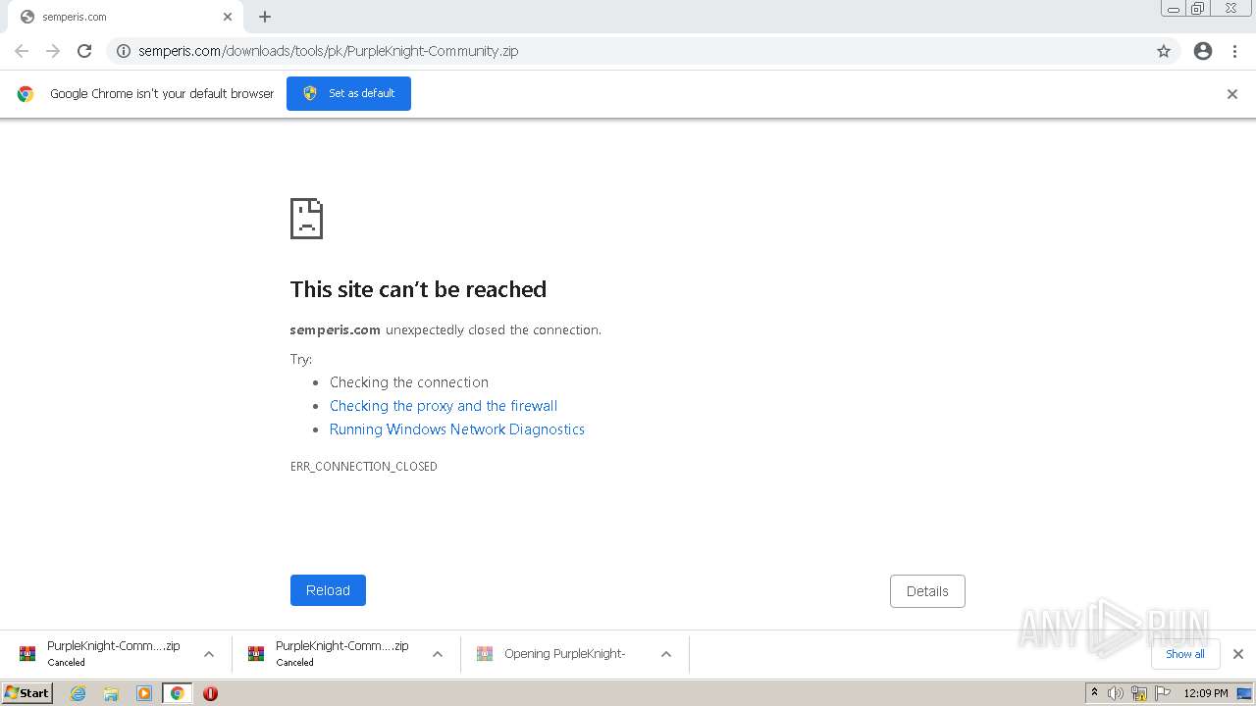Show error Details
The width and height of the screenshot is (1256, 706).
point(927,591)
